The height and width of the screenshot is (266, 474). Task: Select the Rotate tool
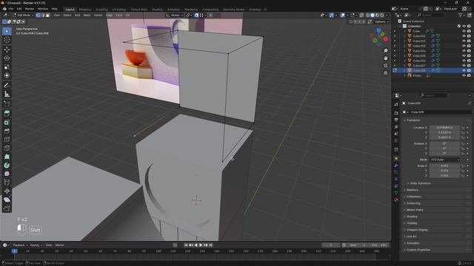pyautogui.click(x=7, y=58)
